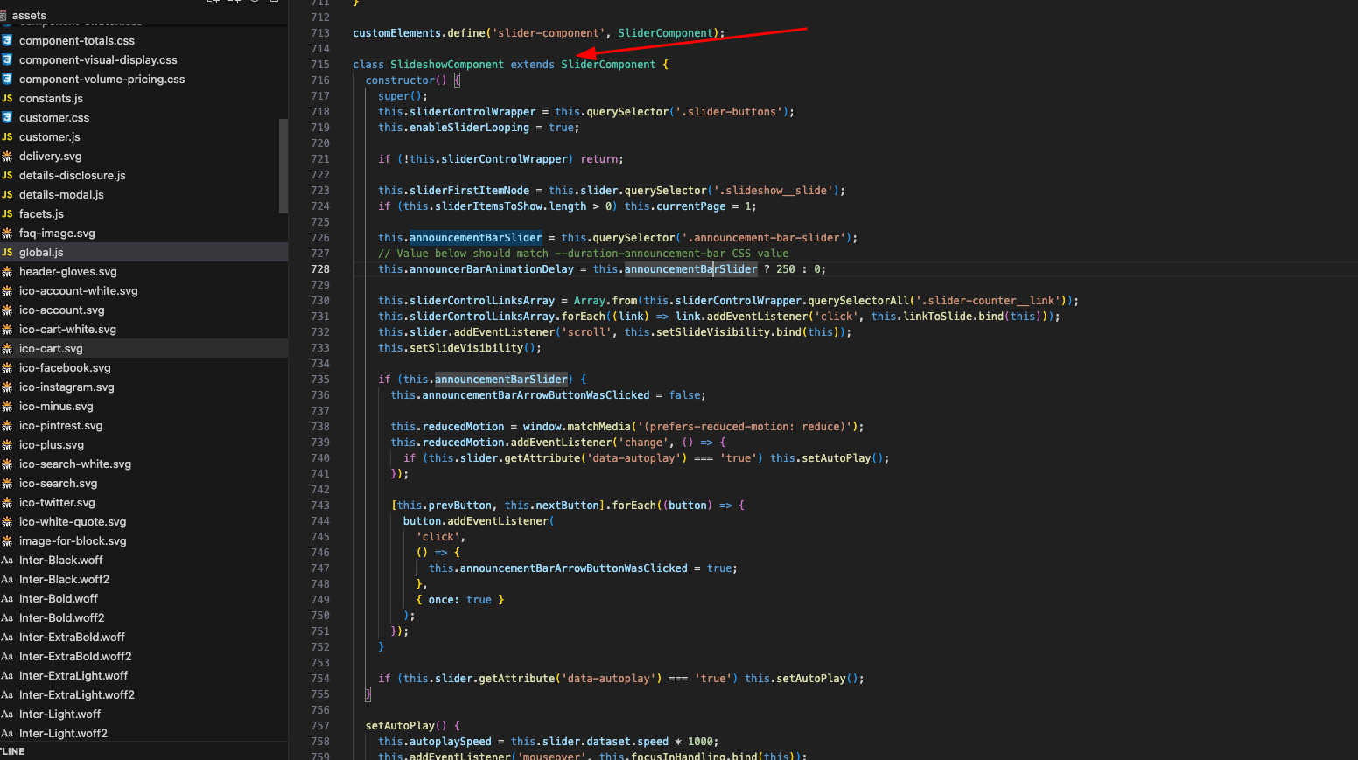This screenshot has height=760, width=1358.
Task: Click the SVG icon beside ico-account-white.svg
Action: [7, 291]
